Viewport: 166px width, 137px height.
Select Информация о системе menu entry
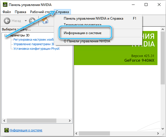tap(83, 33)
